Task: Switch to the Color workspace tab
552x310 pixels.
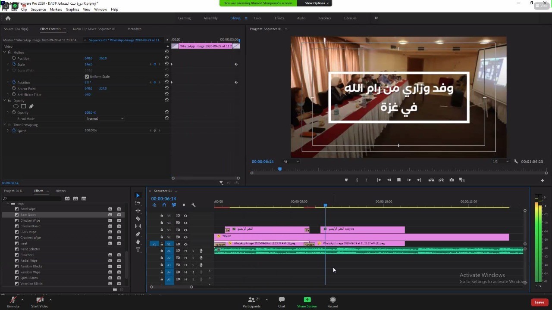Action: click(257, 18)
